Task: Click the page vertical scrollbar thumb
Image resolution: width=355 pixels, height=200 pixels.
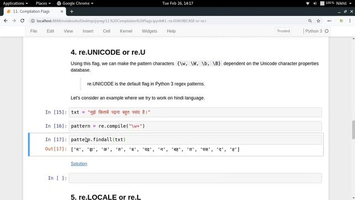Action: (x=353, y=129)
